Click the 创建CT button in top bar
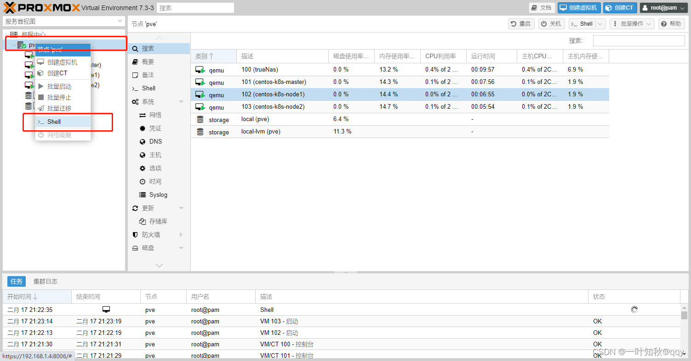Viewport: 691px width, 361px height. click(x=620, y=8)
